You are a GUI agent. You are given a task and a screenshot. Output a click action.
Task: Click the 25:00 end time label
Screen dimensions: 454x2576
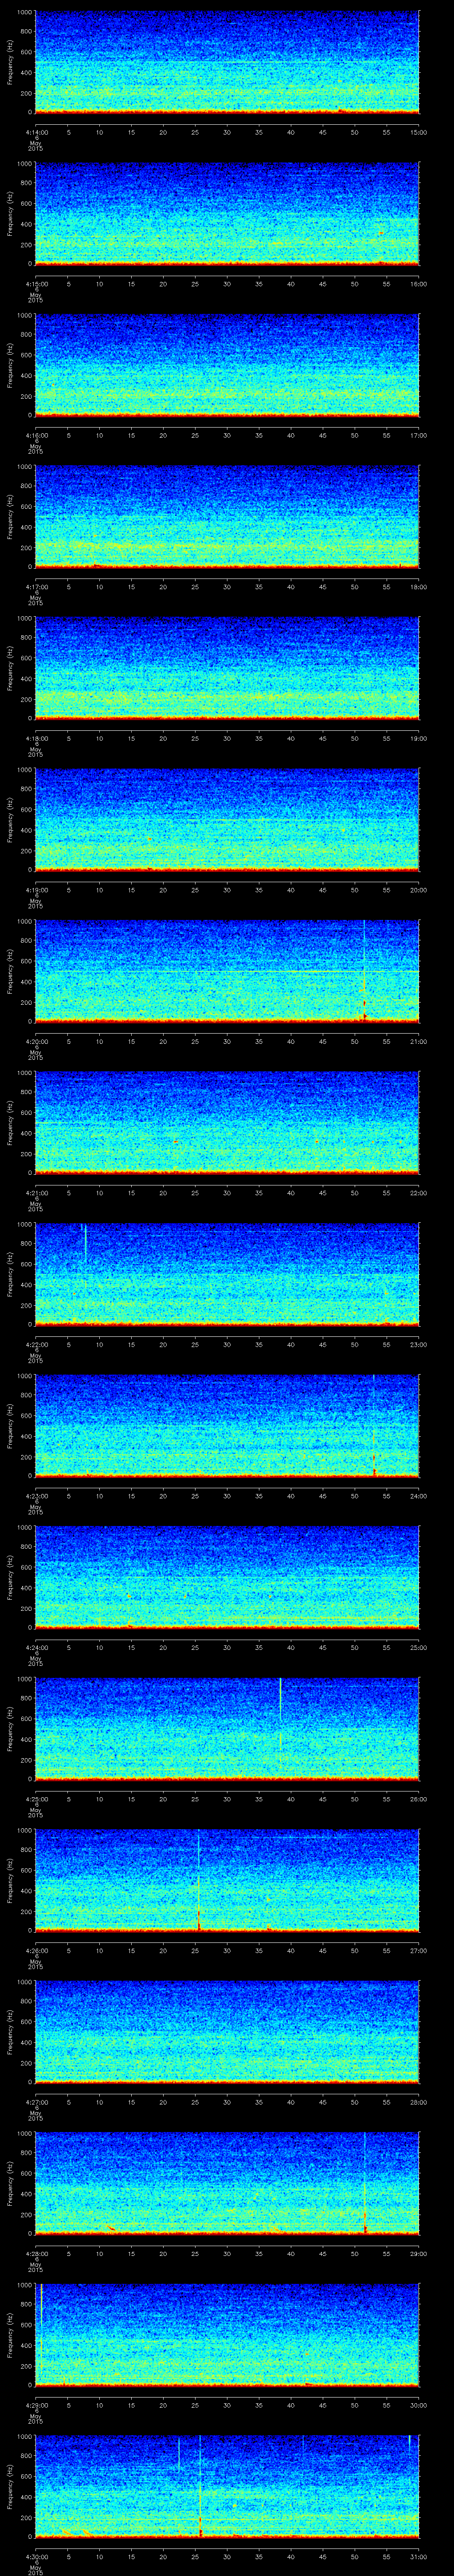[x=419, y=1647]
